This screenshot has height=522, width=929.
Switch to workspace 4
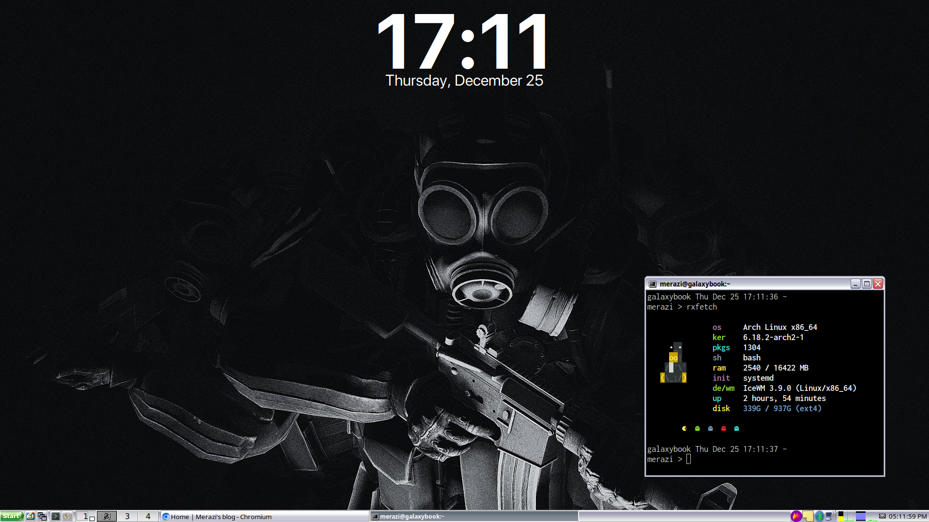pyautogui.click(x=148, y=516)
